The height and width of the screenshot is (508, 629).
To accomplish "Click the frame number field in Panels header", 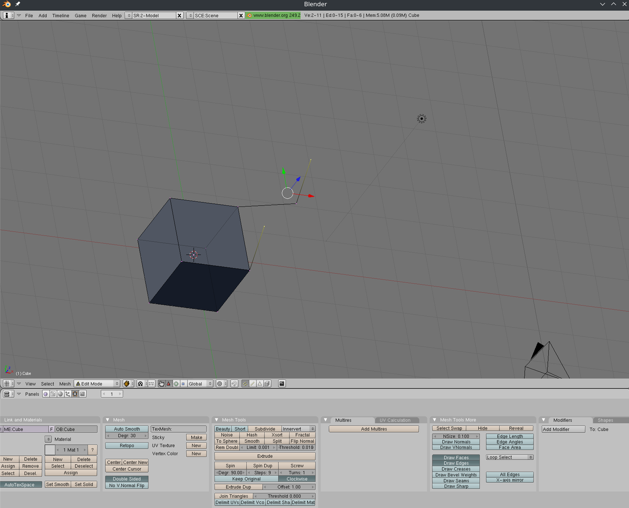I will [112, 393].
